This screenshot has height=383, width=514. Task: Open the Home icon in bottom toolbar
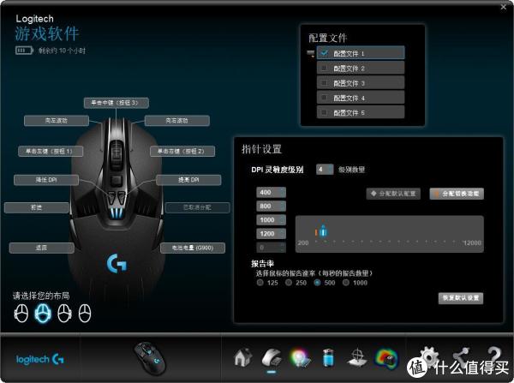coord(243,357)
